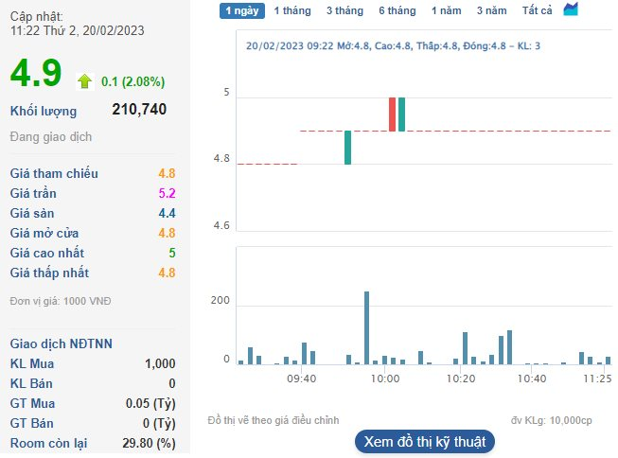Select the '1 ngày' time range tab
The height and width of the screenshot is (458, 618).
point(242,10)
